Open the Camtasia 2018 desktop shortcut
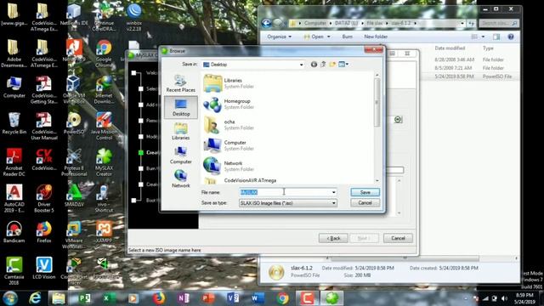 tap(14, 270)
